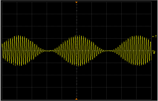158x101 pixels.
Task: Click the yellow T trigger level label
Action: (x=156, y=36)
